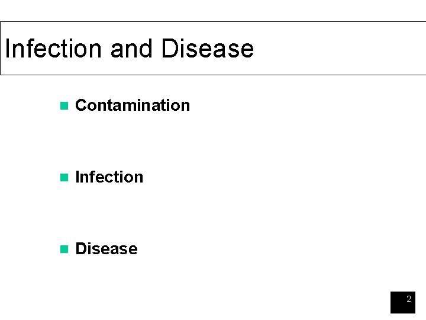Click the blank slide area right of the 'Disease' bullet
Image resolution: width=426 pixels, height=320 pixels.
(266, 249)
